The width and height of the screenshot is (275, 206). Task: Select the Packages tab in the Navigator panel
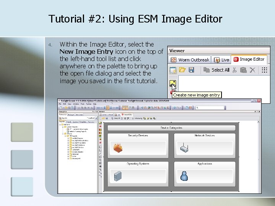(71, 115)
